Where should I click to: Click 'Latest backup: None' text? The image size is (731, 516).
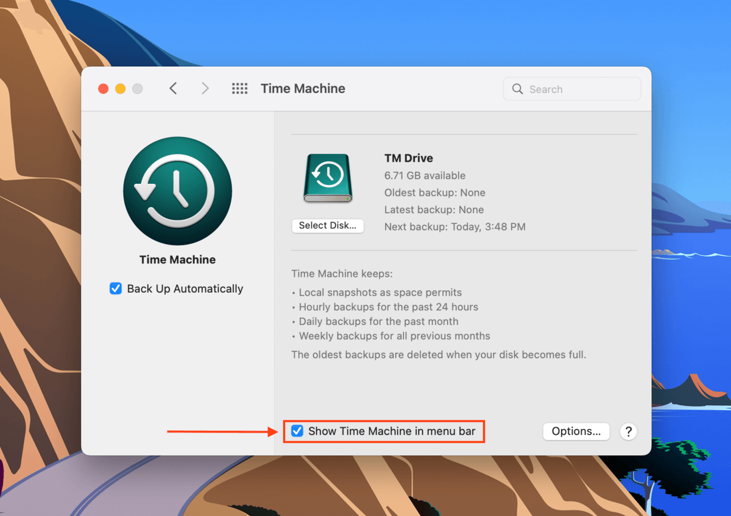(434, 209)
